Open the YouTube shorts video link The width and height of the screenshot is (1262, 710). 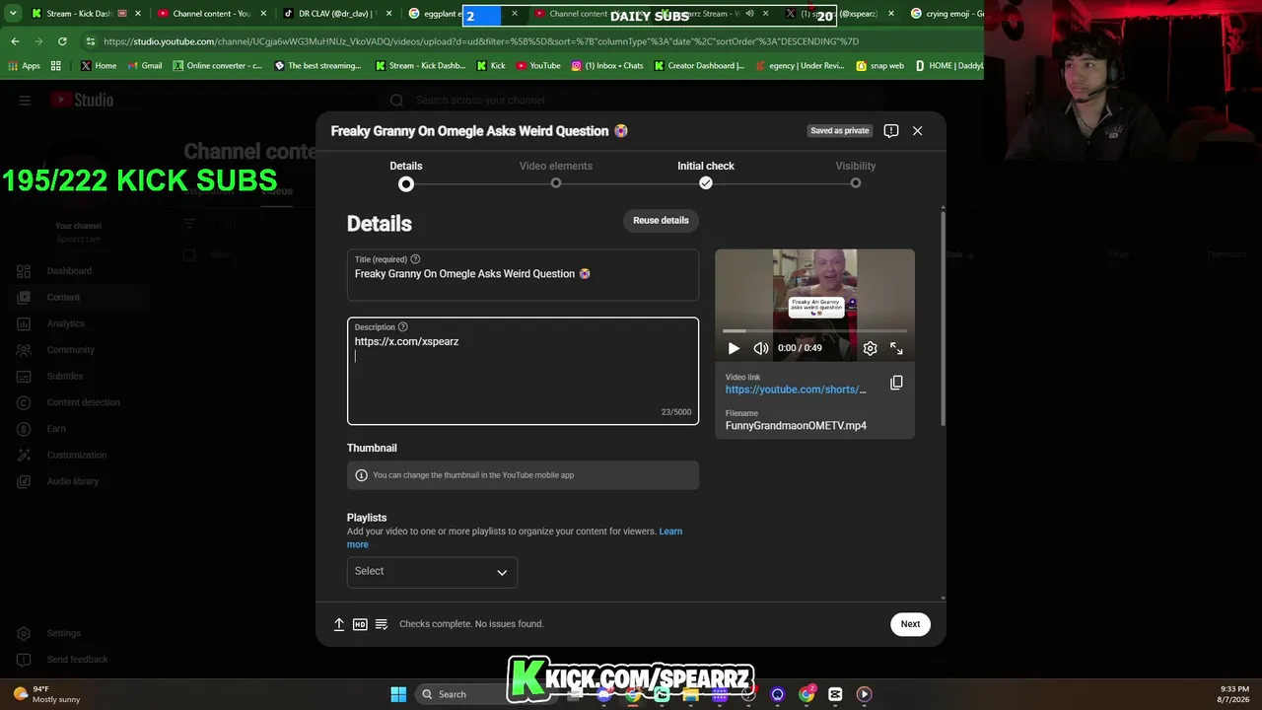click(x=796, y=390)
